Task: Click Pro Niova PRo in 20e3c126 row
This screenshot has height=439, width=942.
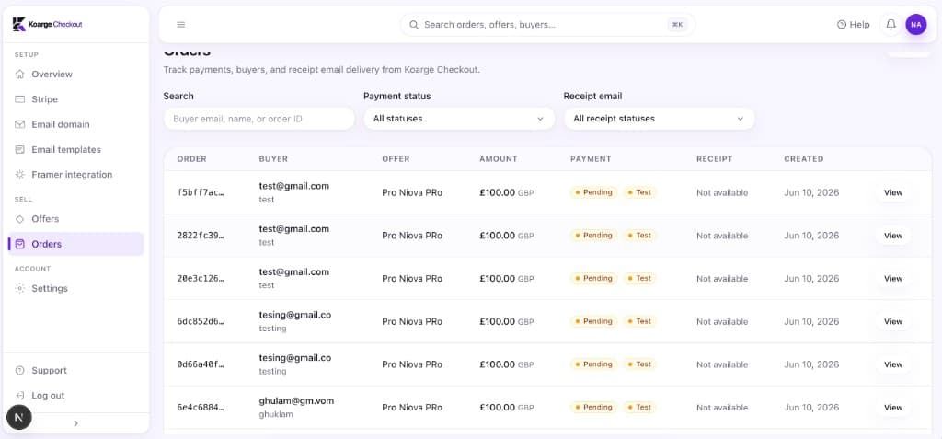Action: 412,279
